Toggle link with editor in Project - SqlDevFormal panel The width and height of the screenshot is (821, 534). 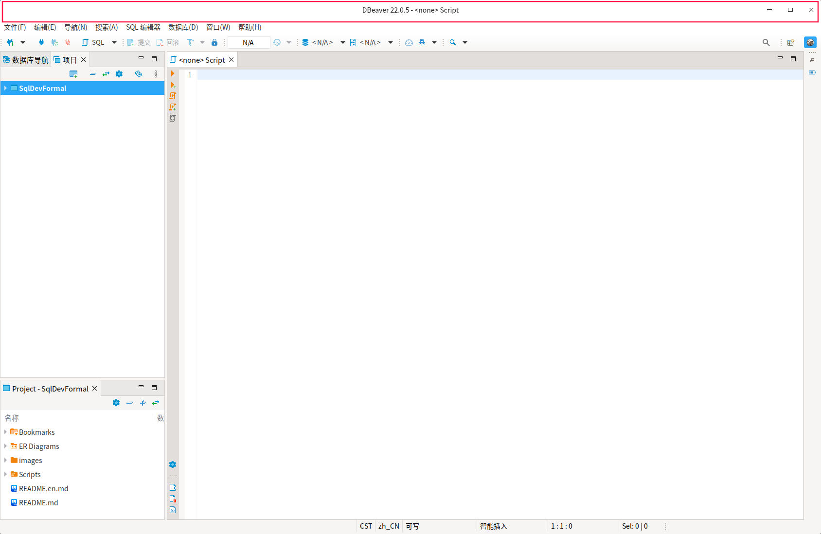[156, 403]
